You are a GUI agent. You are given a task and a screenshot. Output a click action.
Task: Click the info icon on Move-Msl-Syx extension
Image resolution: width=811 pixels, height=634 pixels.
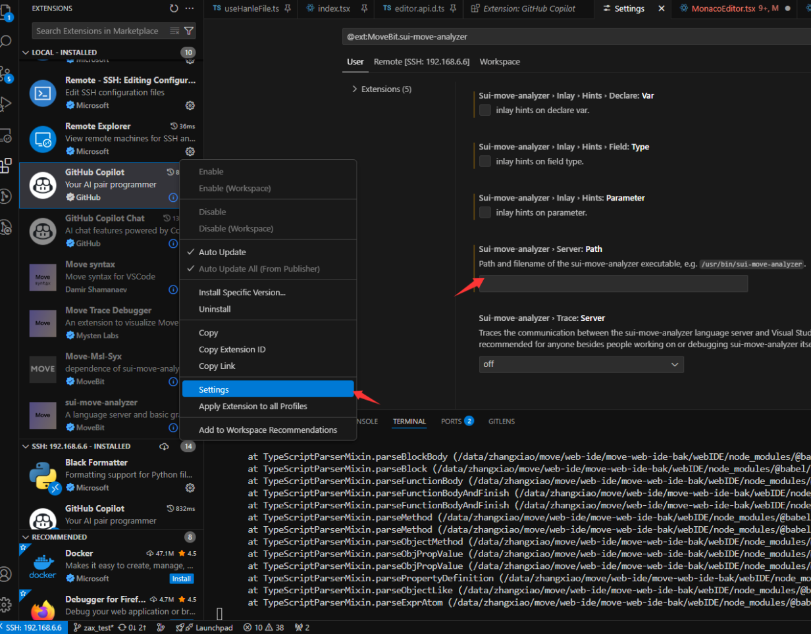(173, 381)
